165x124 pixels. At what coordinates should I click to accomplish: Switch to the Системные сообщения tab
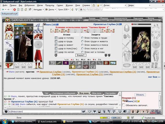click(x=64, y=93)
